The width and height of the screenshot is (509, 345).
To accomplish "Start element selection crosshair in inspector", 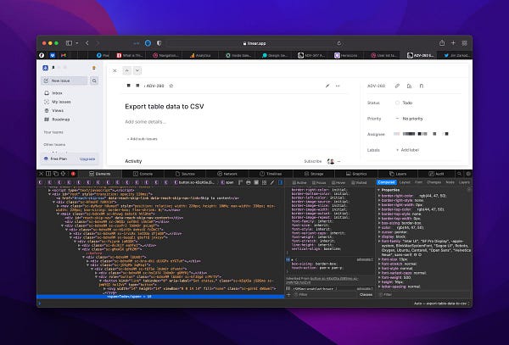I will [64, 174].
